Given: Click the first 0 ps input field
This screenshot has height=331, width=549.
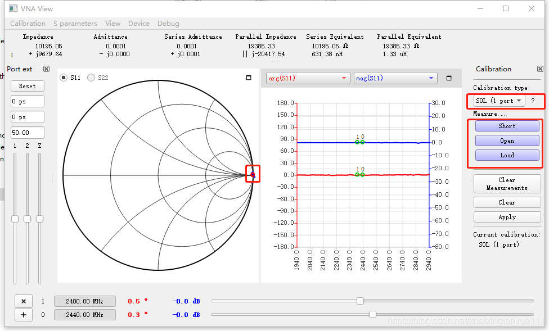Looking at the screenshot, I should point(28,102).
